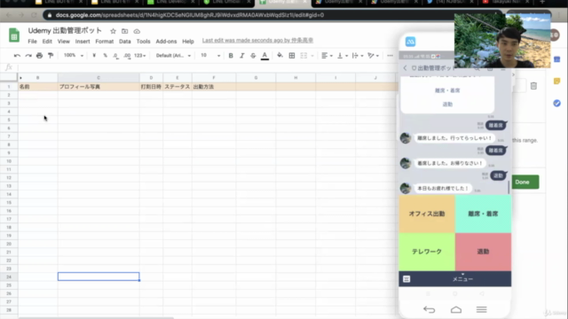
Task: Open the File menu
Action: pyautogui.click(x=32, y=42)
